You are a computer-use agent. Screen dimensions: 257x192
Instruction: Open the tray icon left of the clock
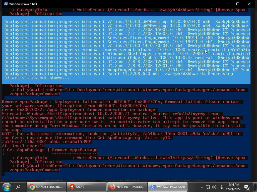(221, 187)
